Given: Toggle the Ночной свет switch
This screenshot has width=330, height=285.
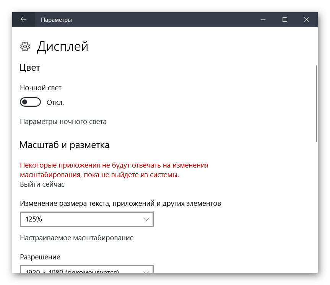Looking at the screenshot, I should coord(30,102).
